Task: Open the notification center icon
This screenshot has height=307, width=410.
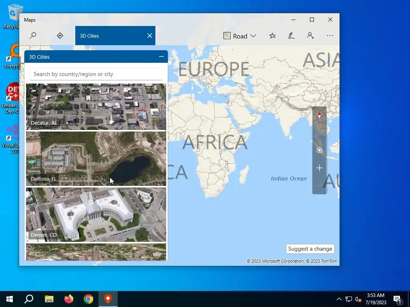Action: click(397, 299)
